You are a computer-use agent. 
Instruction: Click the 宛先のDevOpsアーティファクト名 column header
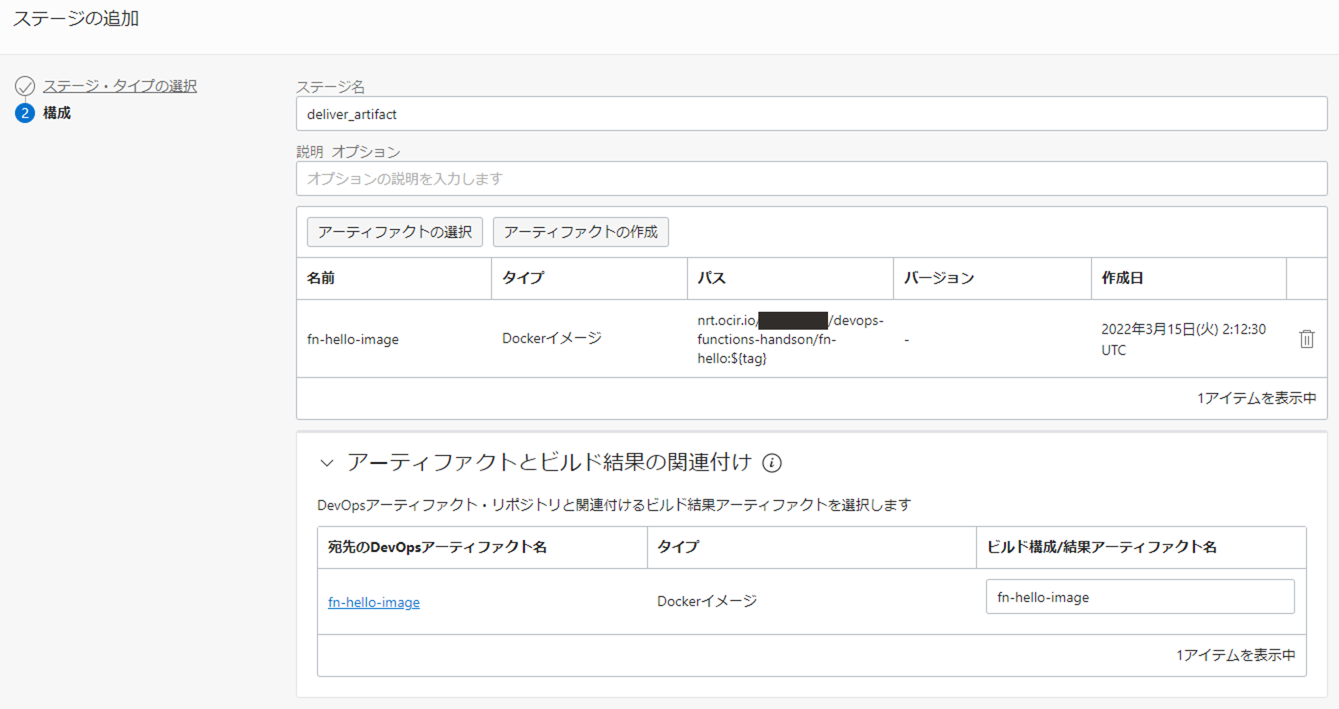437,547
